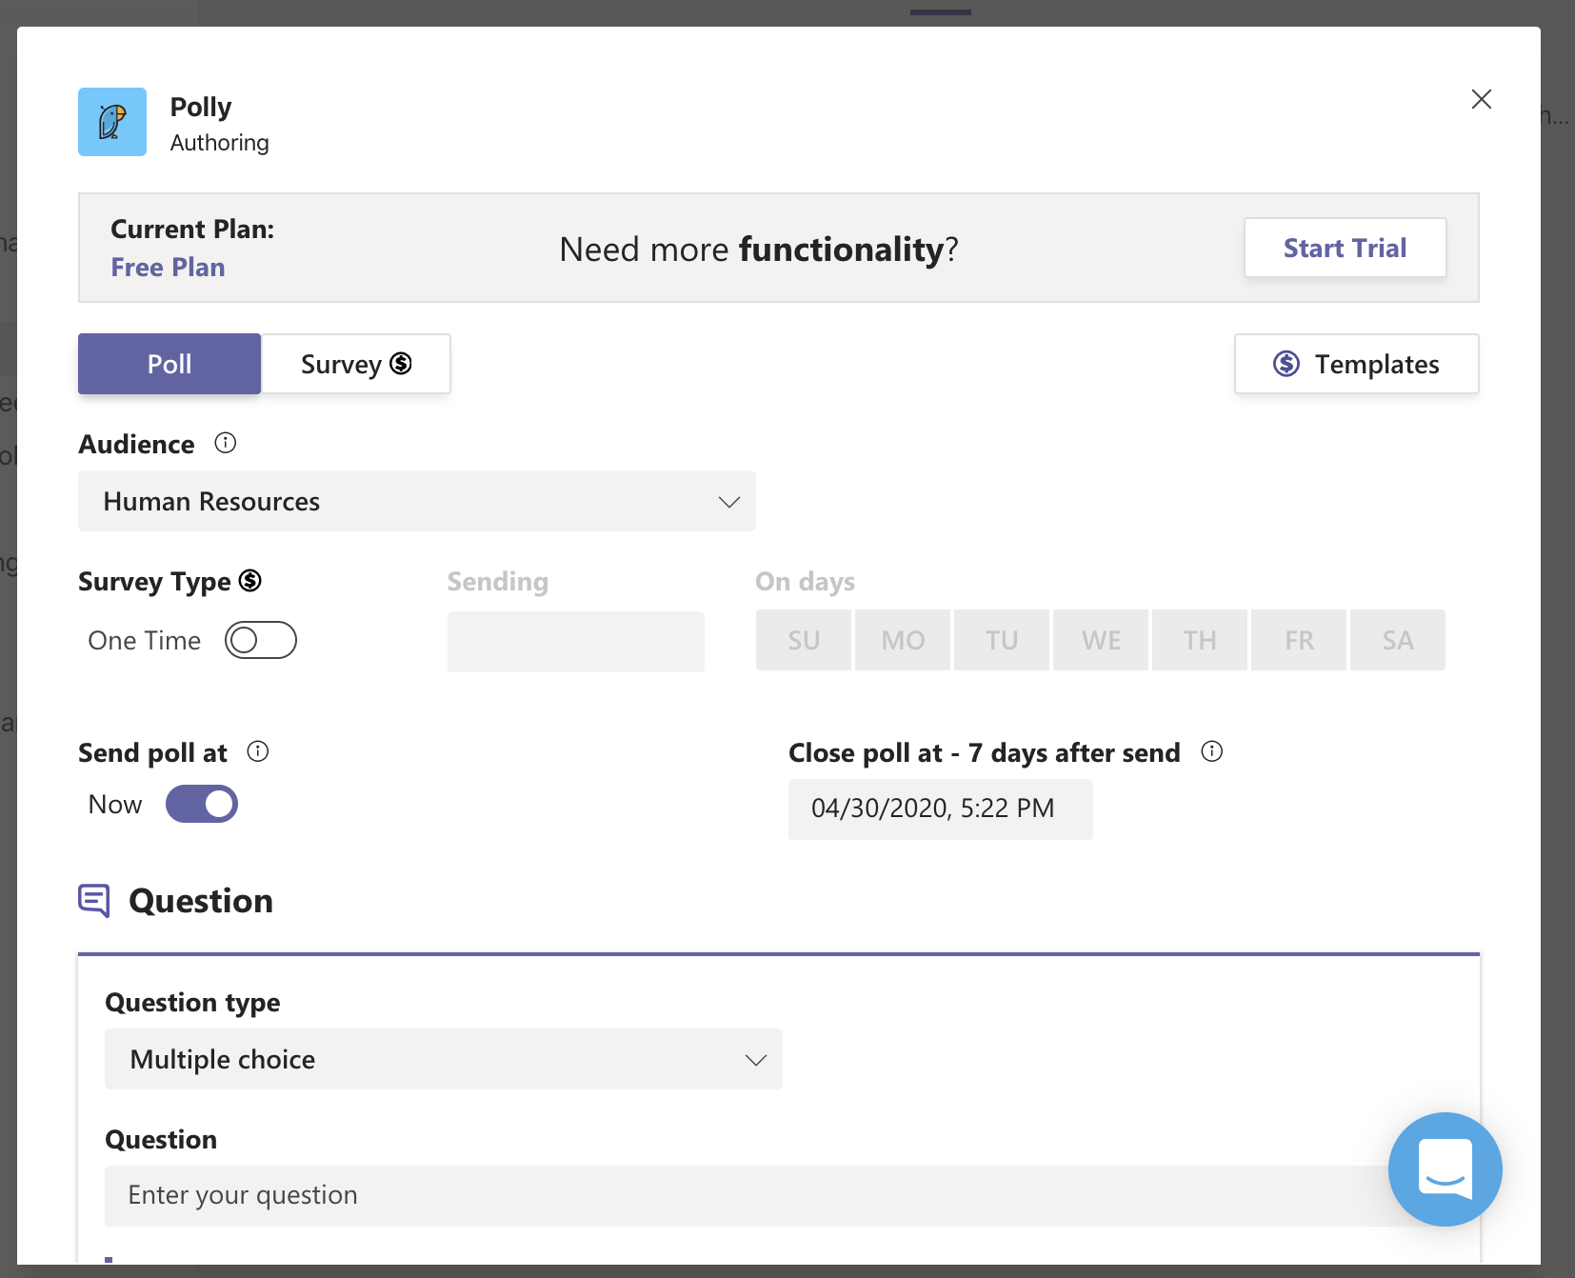The height and width of the screenshot is (1278, 1575).
Task: Click the Polly parrot app icon
Action: [112, 122]
